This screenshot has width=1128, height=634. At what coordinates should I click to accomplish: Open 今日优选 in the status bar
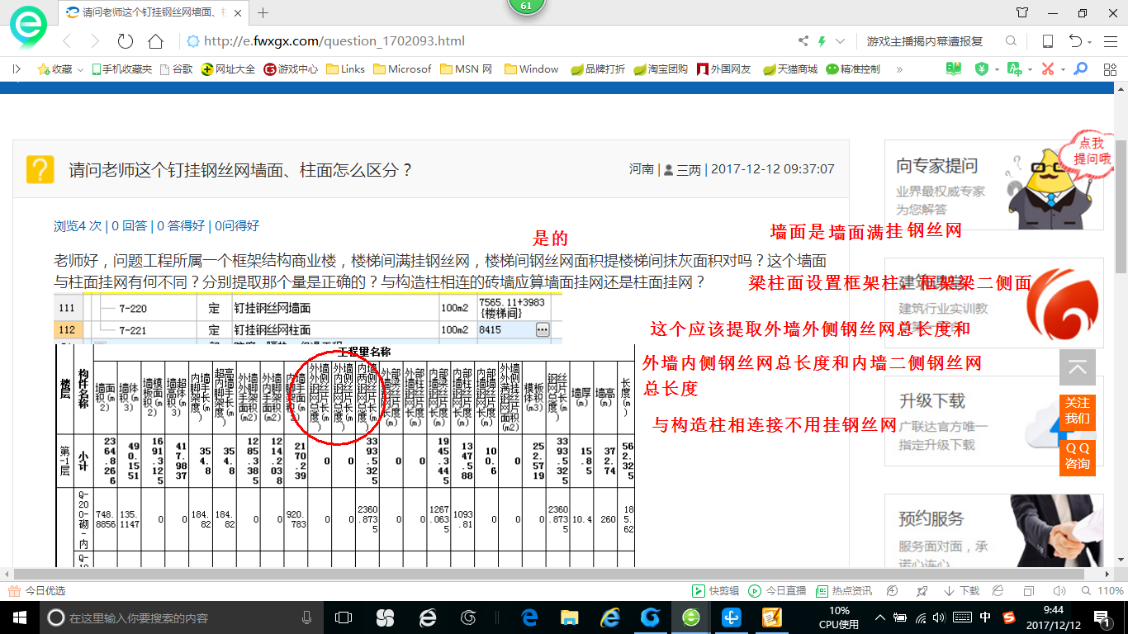[36, 591]
